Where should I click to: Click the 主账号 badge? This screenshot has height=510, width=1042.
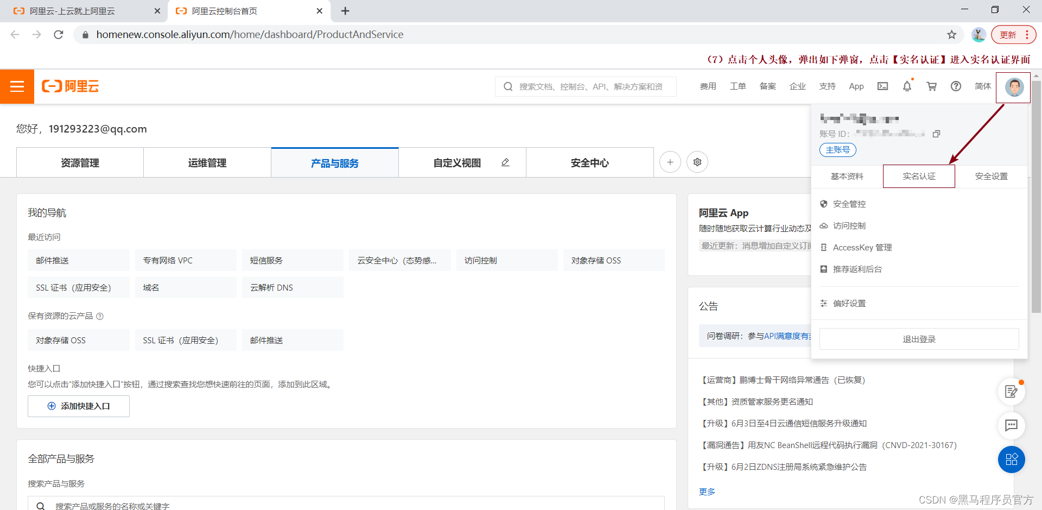pyautogui.click(x=837, y=150)
